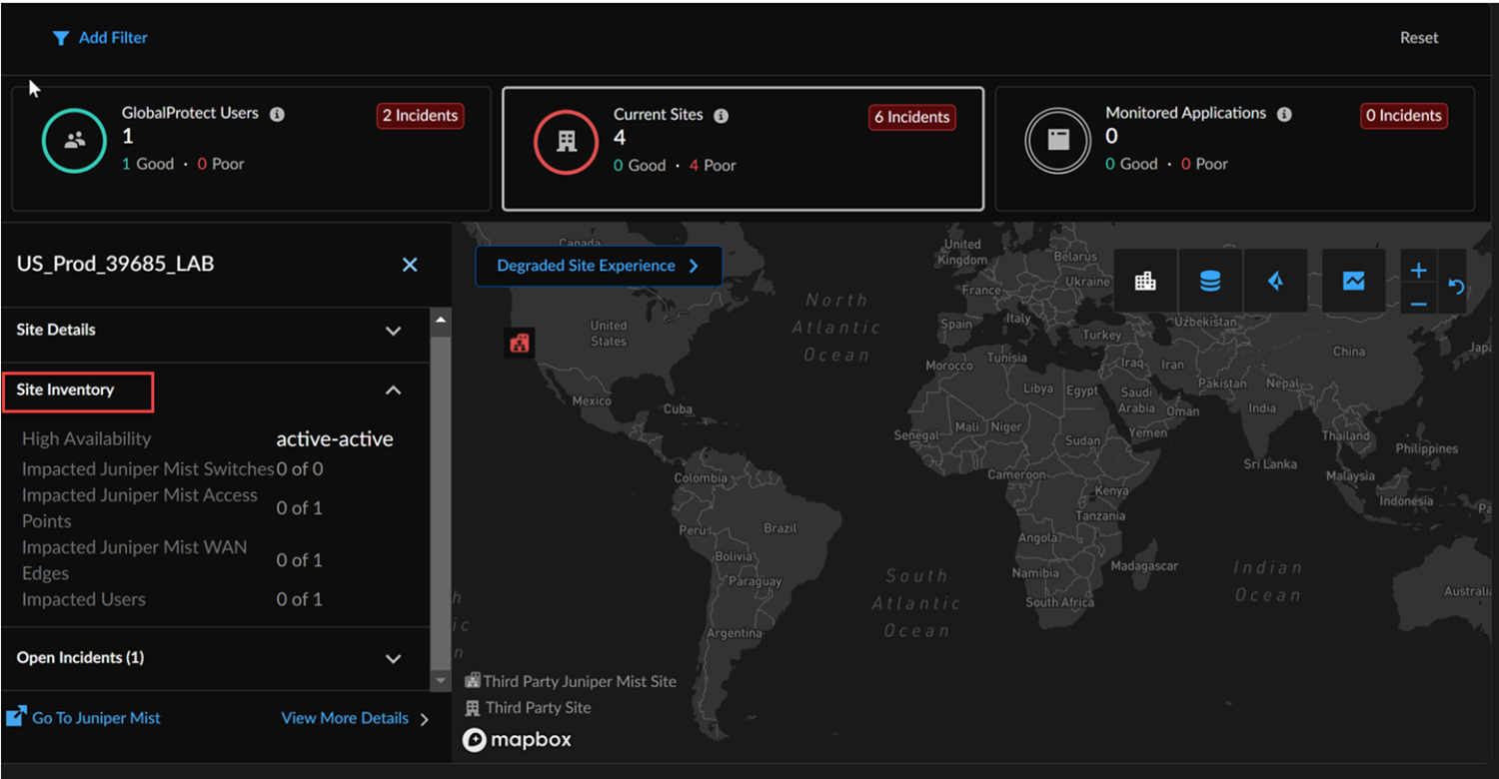Show info tooltip for Monitored Applications

click(x=1284, y=114)
